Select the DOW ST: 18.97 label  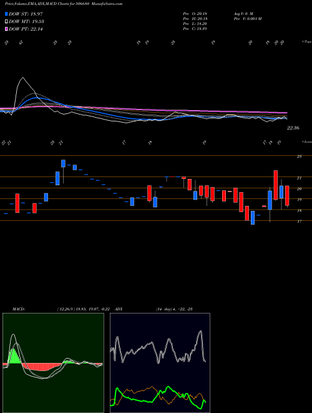coord(26,14)
